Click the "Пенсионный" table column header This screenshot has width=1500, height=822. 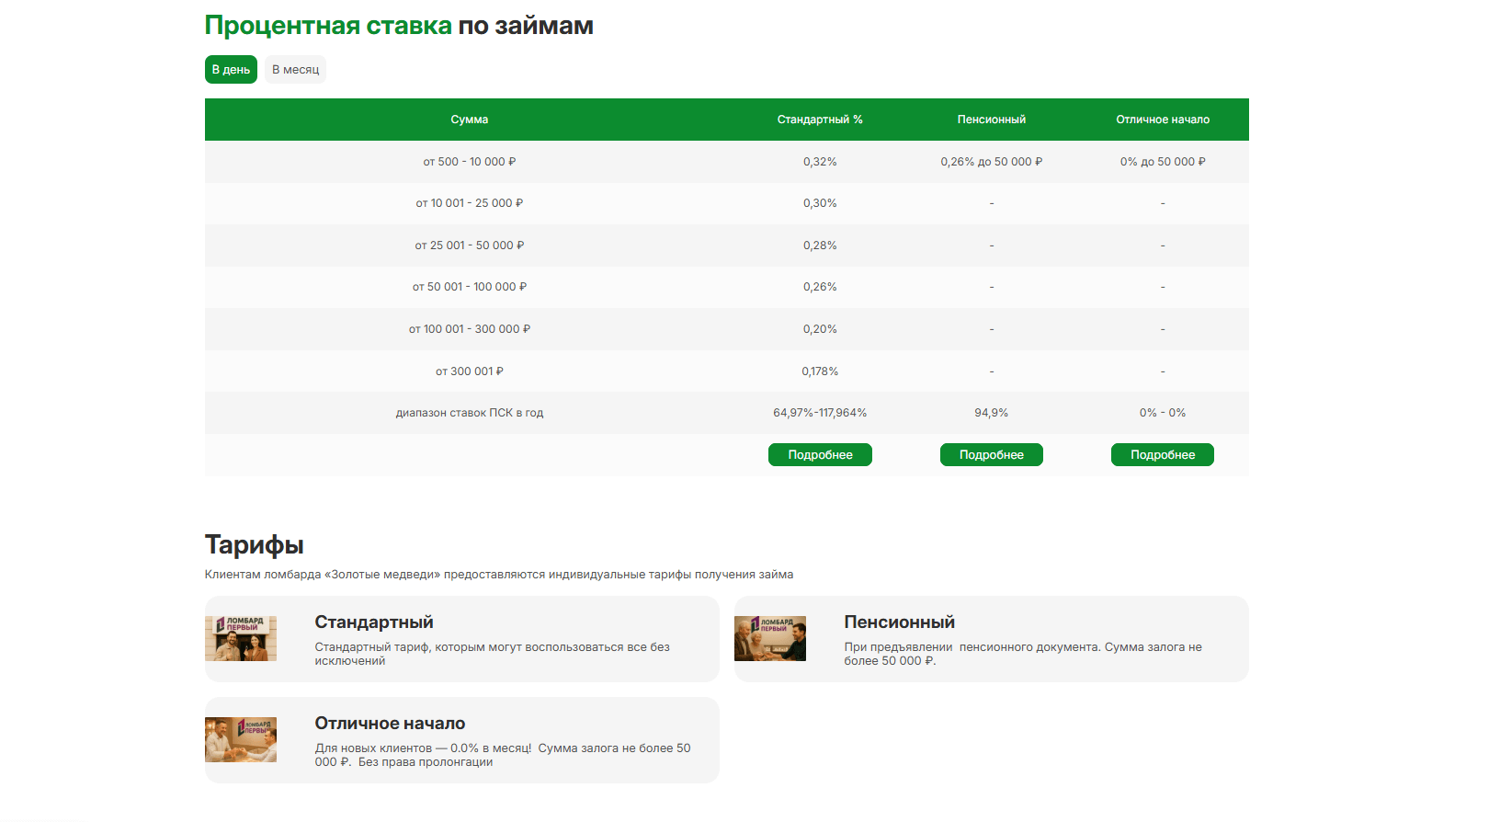991,120
